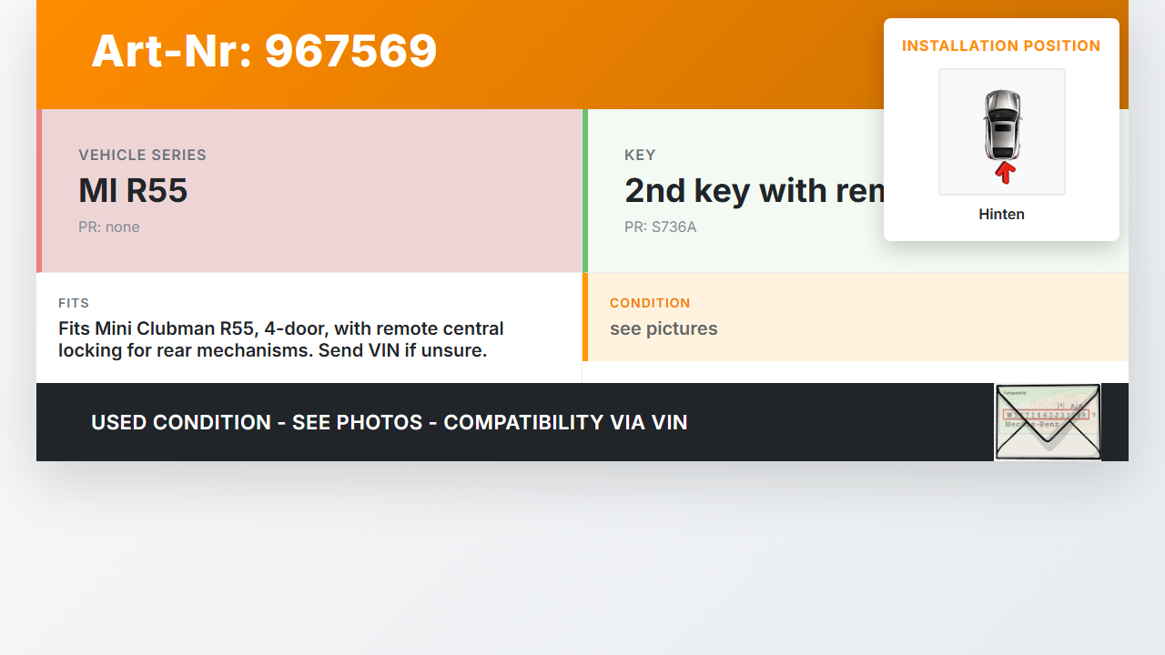Click the orange Condition label
This screenshot has height=655, width=1165.
tap(650, 303)
